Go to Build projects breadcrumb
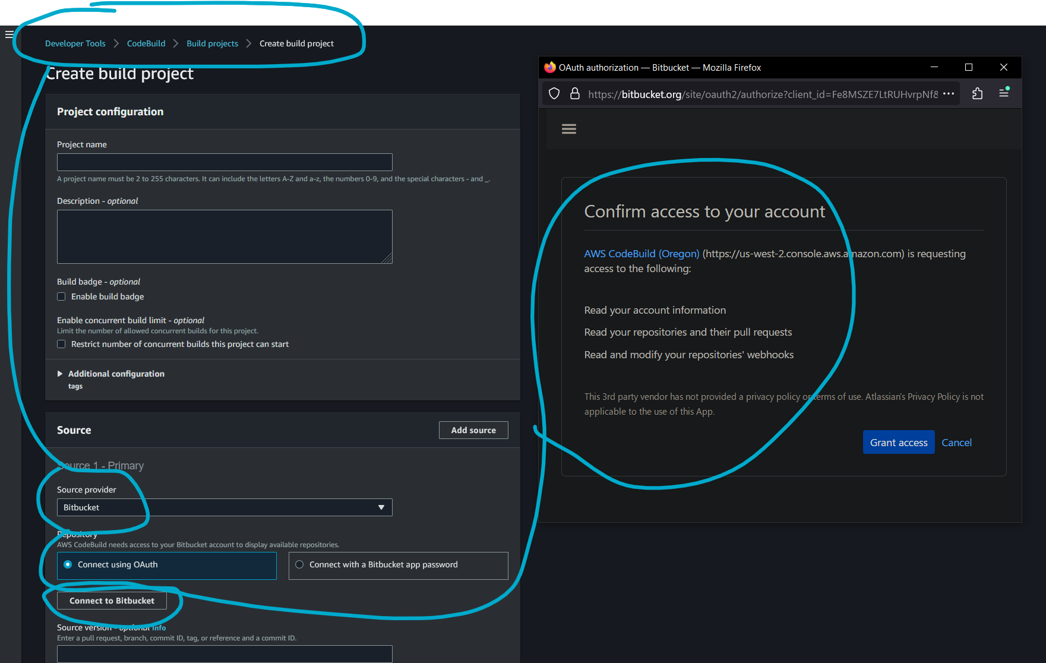The height and width of the screenshot is (663, 1046). click(212, 43)
